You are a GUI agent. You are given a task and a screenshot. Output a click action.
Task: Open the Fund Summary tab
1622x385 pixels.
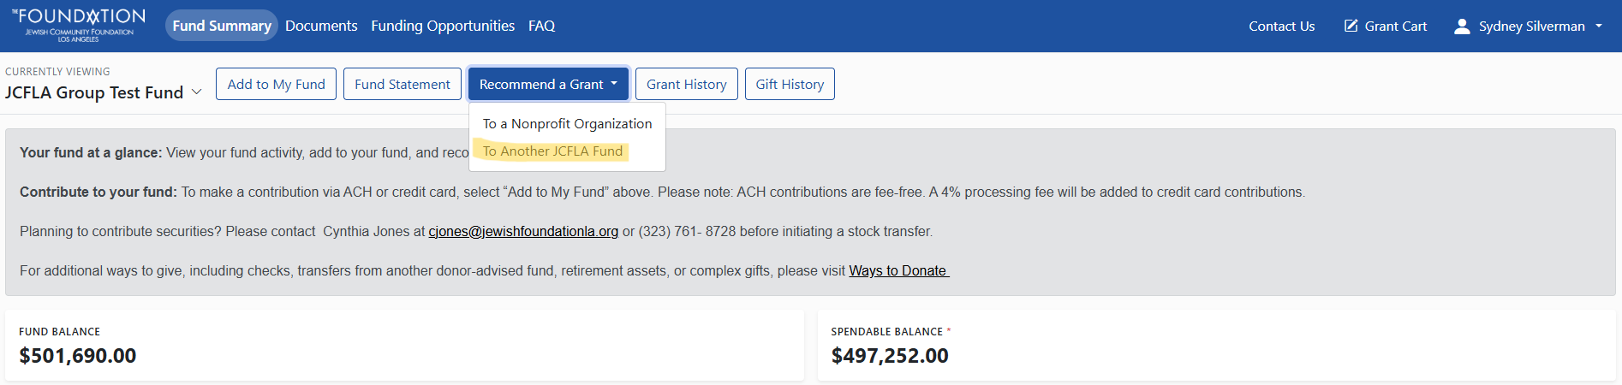(x=222, y=26)
